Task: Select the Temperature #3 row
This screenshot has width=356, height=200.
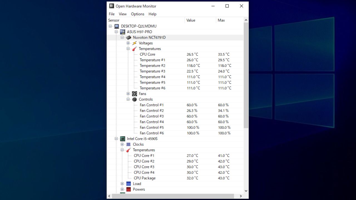Action: (175, 71)
